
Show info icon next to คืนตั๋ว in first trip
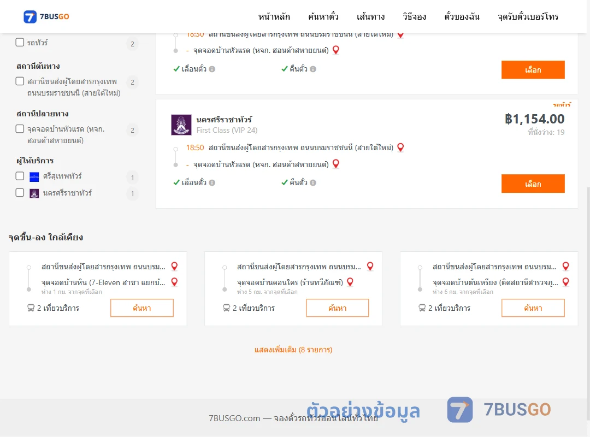coord(313,69)
